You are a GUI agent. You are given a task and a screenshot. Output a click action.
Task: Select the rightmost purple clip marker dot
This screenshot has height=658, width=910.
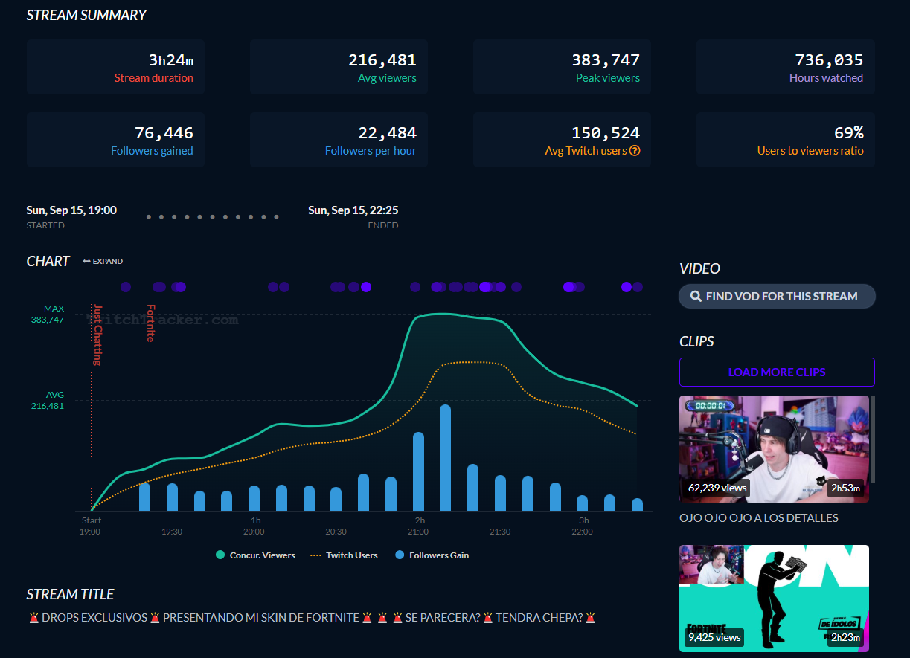coord(638,287)
